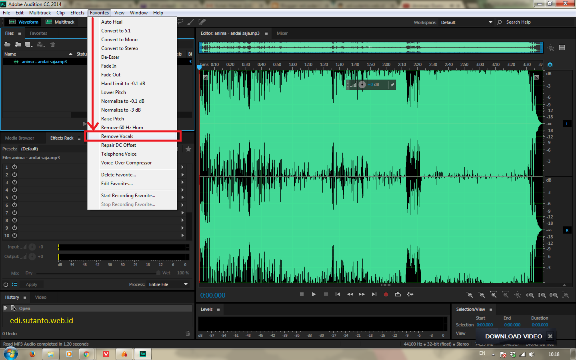Screen dimensions: 576x360
Task: Expand effect slot 4 arrow menu
Action: click(x=183, y=190)
